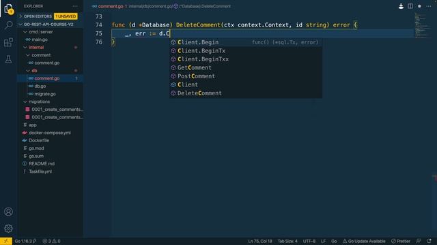Open the Search view in activity bar
This screenshot has height=245, width=437.
9,25
